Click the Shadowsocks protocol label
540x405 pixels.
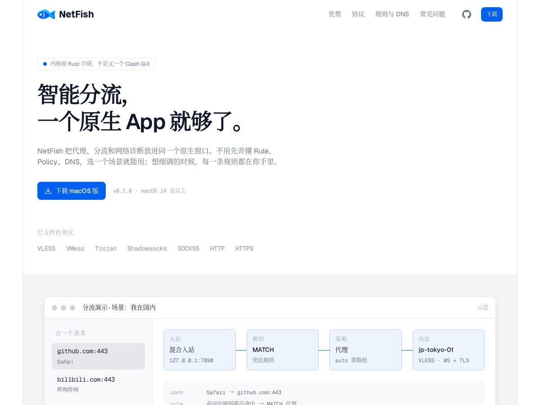(x=147, y=248)
